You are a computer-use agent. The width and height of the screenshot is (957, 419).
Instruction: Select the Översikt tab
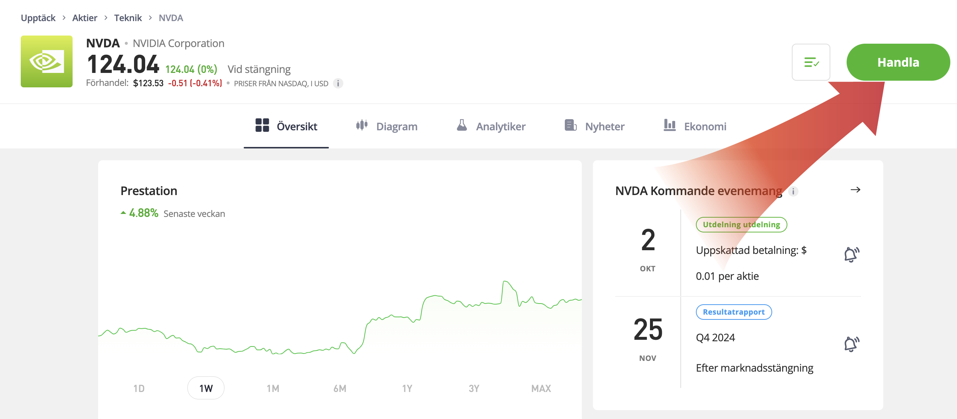[x=286, y=126]
